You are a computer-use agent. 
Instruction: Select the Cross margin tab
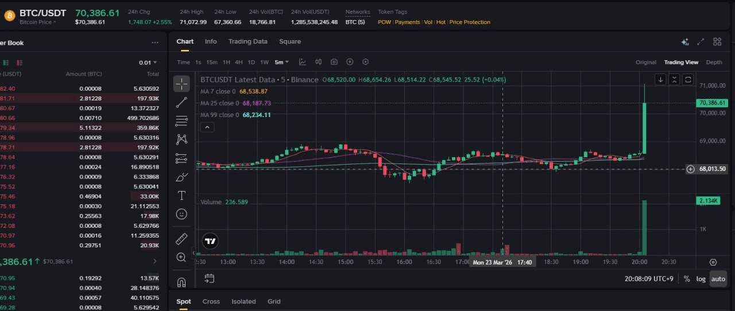pyautogui.click(x=211, y=301)
